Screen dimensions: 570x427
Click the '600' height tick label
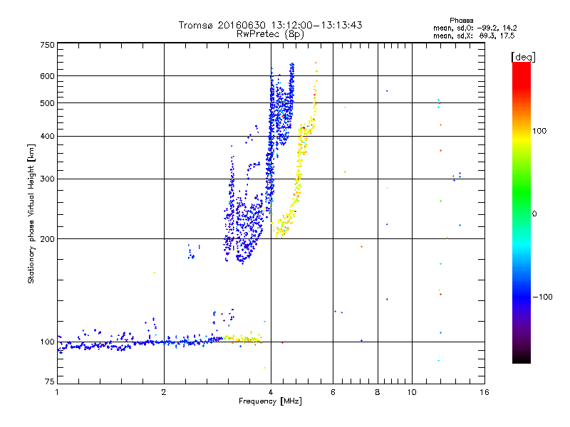click(47, 76)
